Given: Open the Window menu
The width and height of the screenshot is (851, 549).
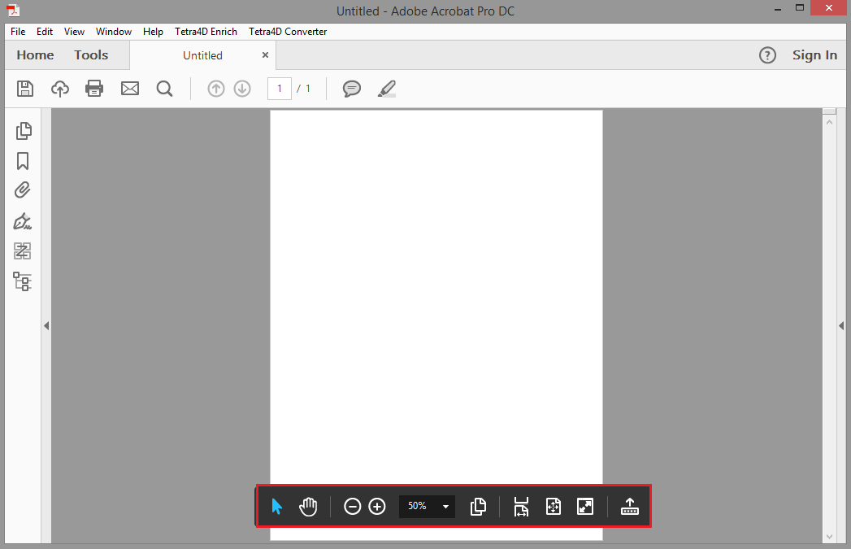Looking at the screenshot, I should click(x=114, y=32).
